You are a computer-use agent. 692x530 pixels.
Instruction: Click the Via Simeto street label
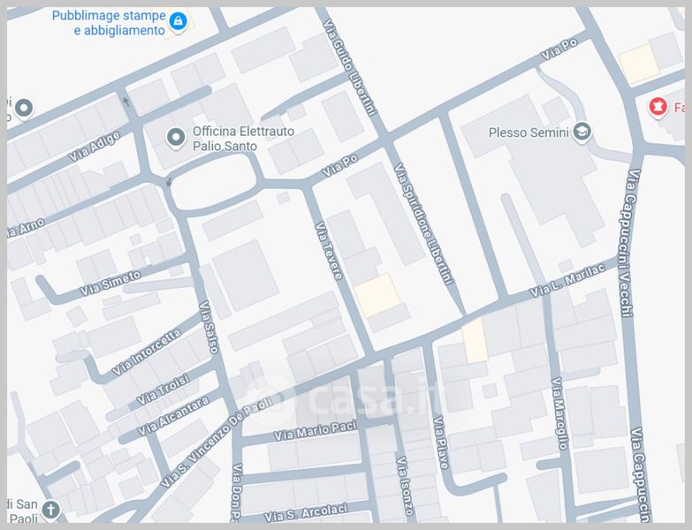110,283
